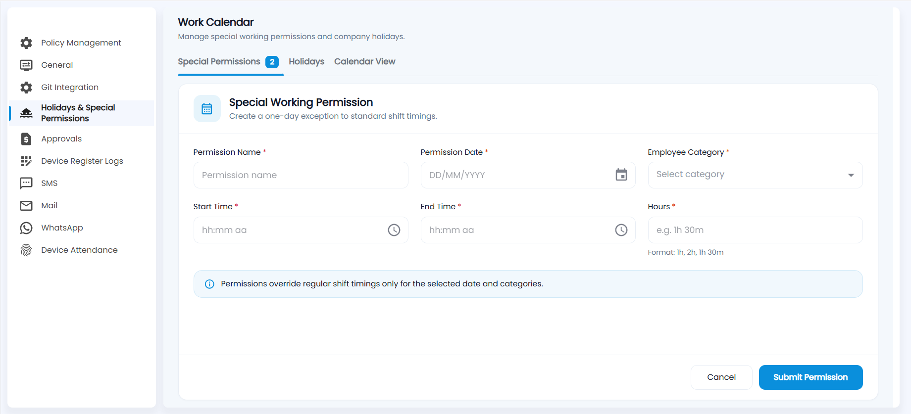The image size is (911, 414).
Task: Focus the Permission Name input field
Action: click(301, 175)
